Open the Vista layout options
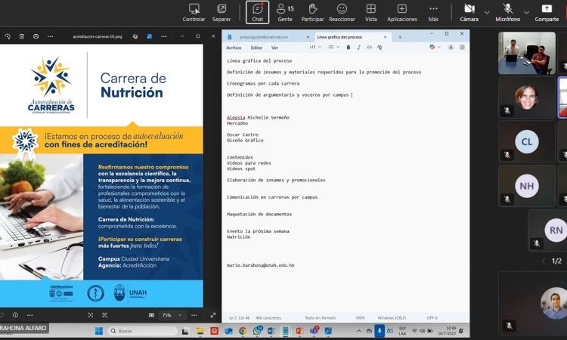This screenshot has width=567, height=340. [x=370, y=13]
